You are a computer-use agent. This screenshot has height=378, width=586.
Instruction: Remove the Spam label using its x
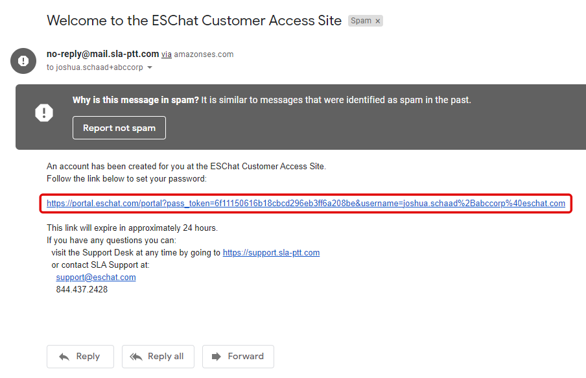coord(377,21)
